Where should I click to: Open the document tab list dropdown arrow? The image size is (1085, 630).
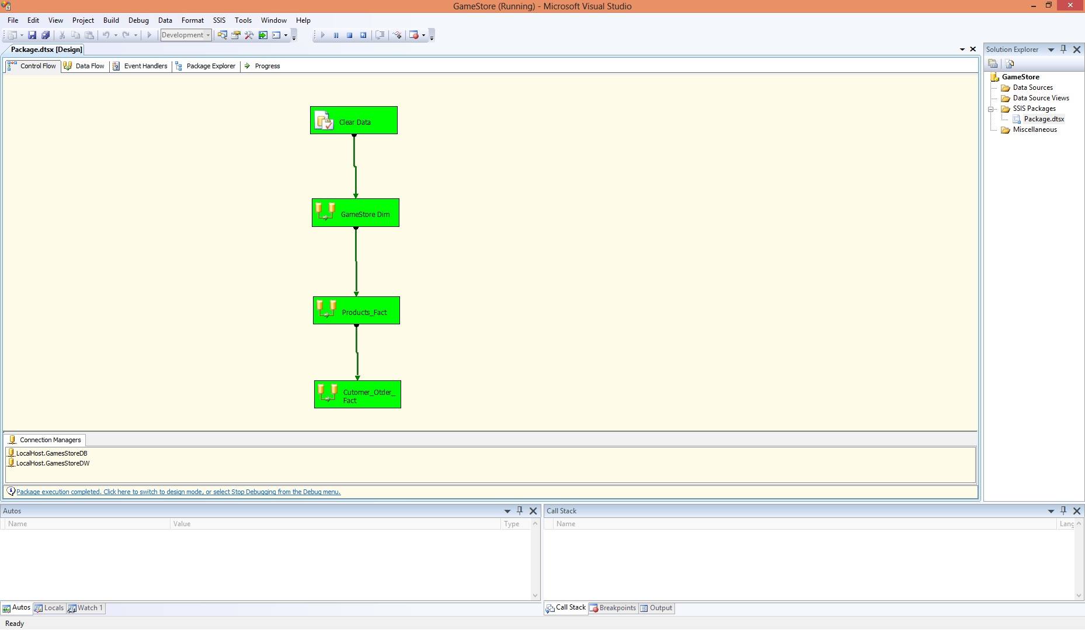point(962,50)
